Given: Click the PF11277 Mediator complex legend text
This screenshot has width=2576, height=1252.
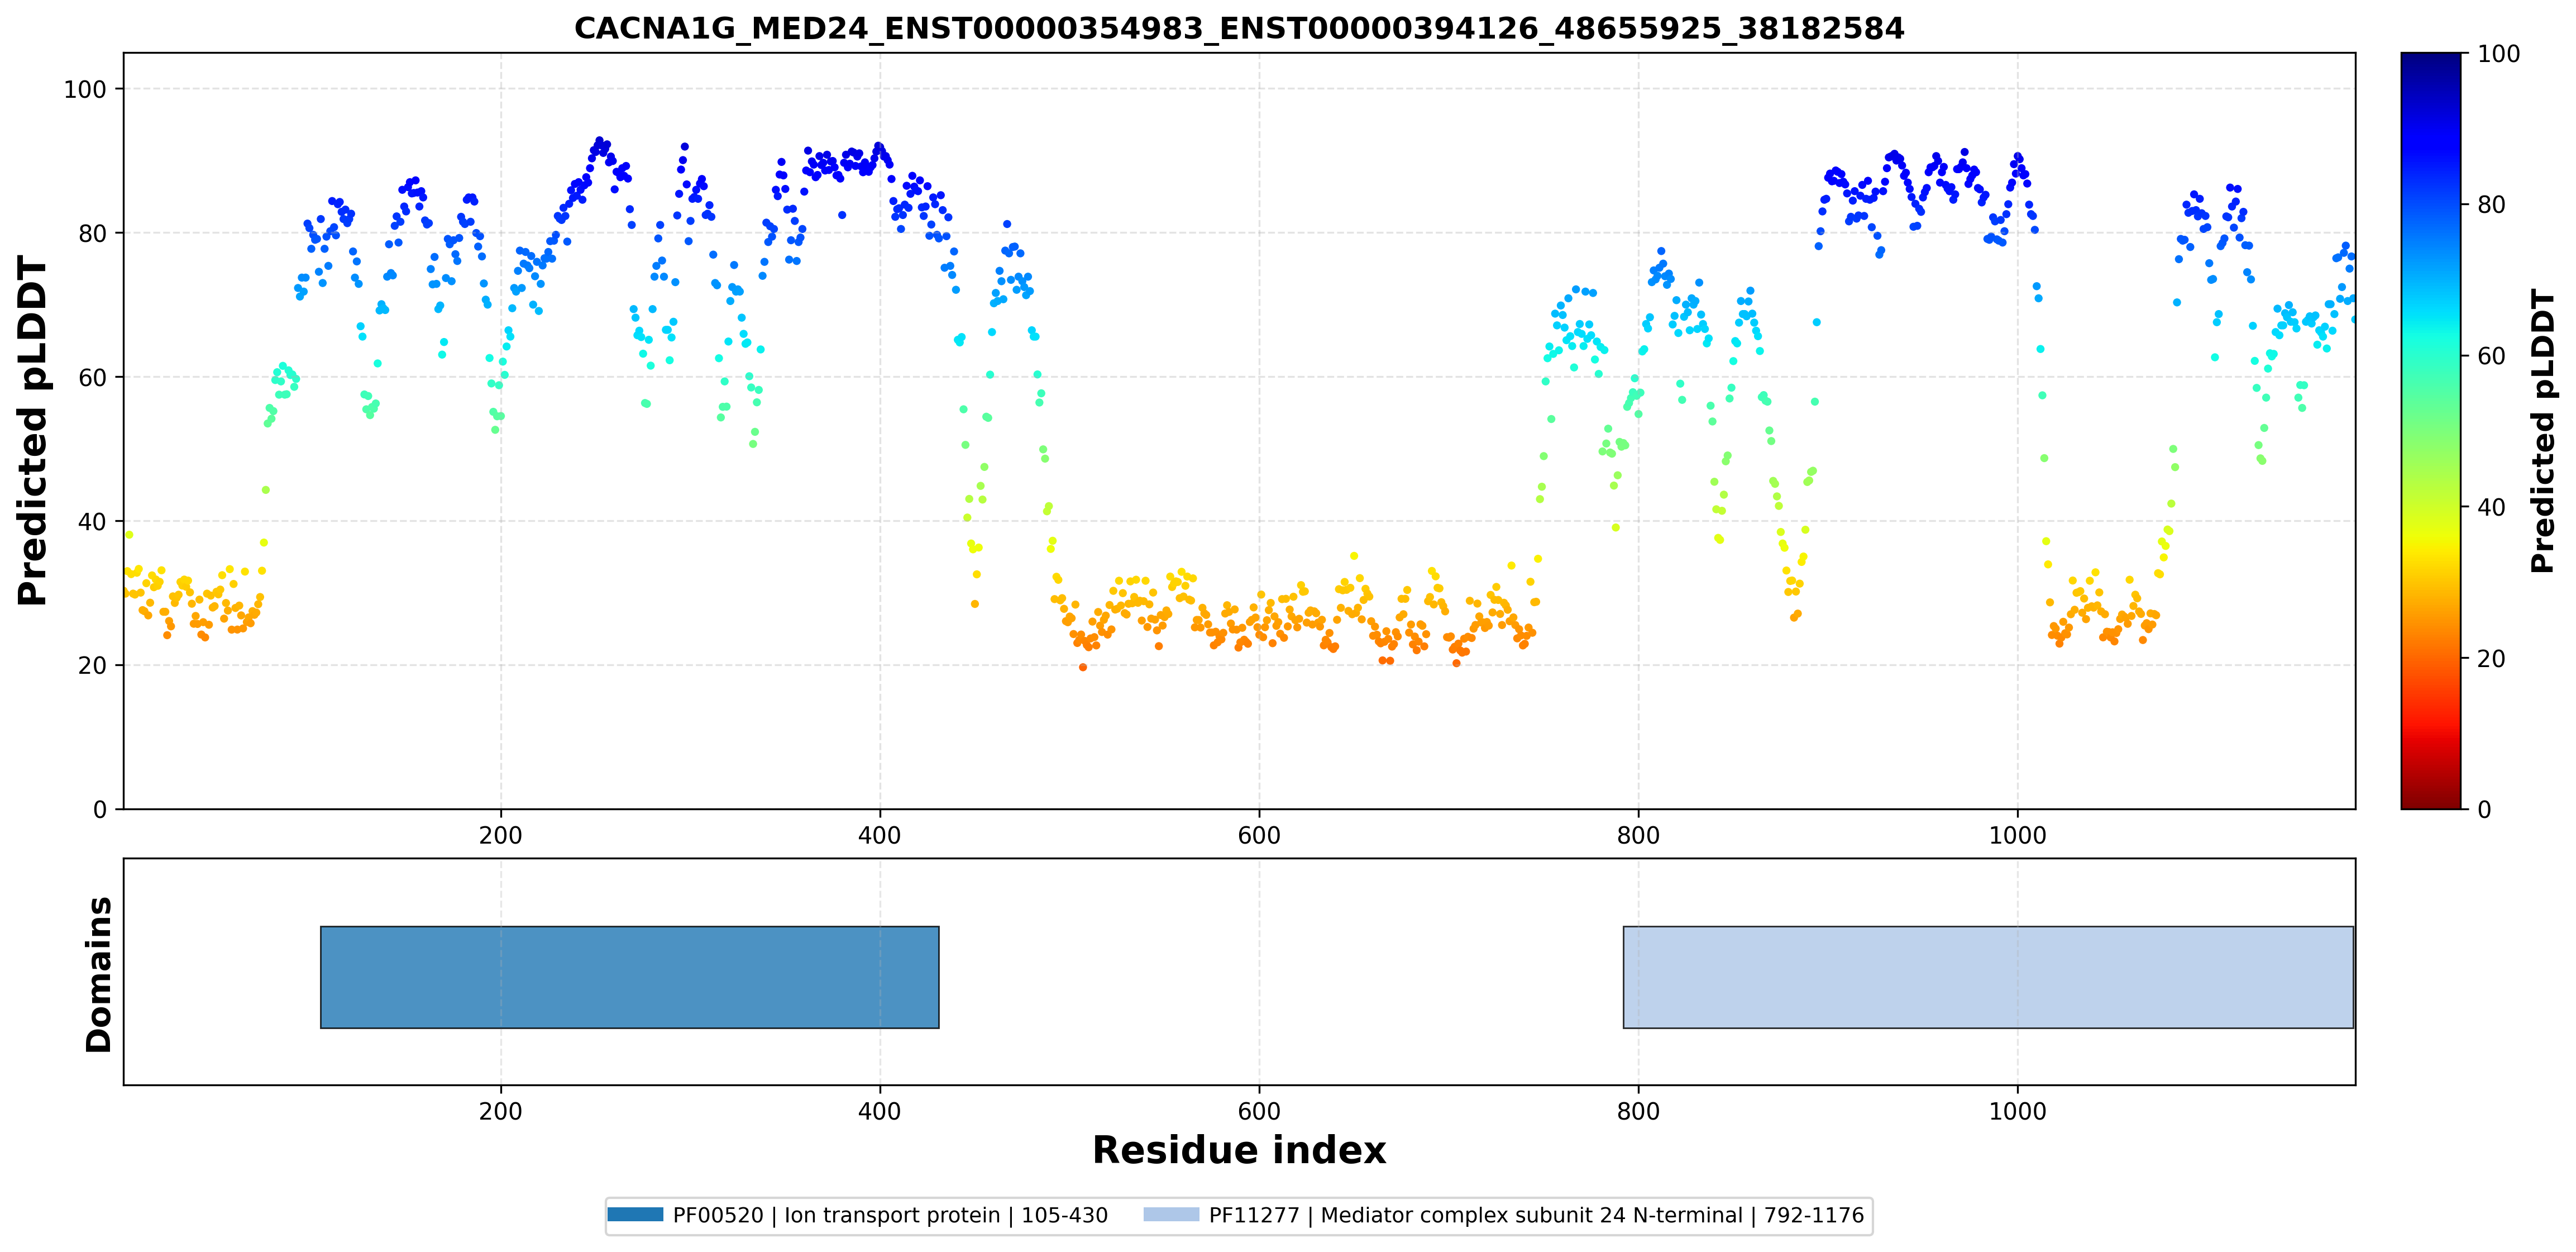Looking at the screenshot, I should 1536,1215.
